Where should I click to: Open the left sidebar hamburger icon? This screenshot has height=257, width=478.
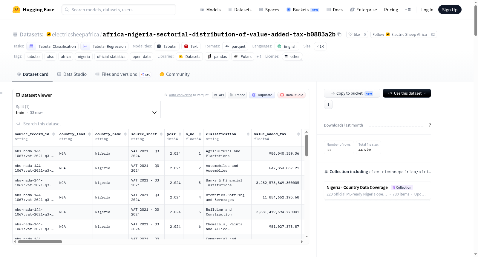coord(1,92)
